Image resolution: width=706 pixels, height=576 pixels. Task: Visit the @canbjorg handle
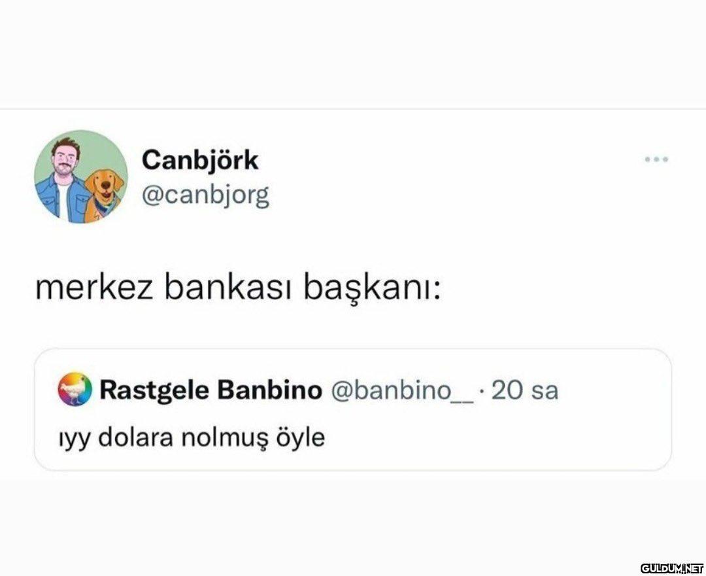(x=206, y=195)
